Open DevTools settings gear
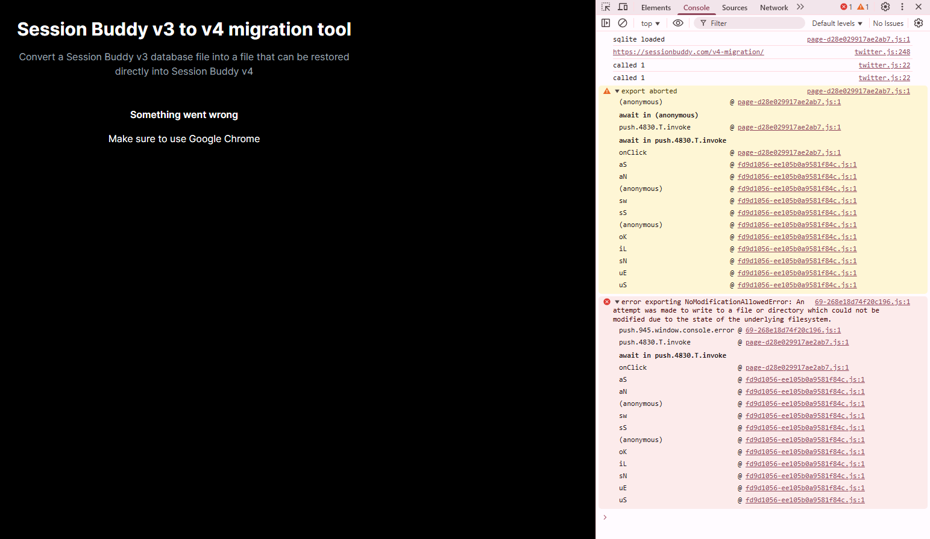Viewport: 930px width, 539px height. 885,7
